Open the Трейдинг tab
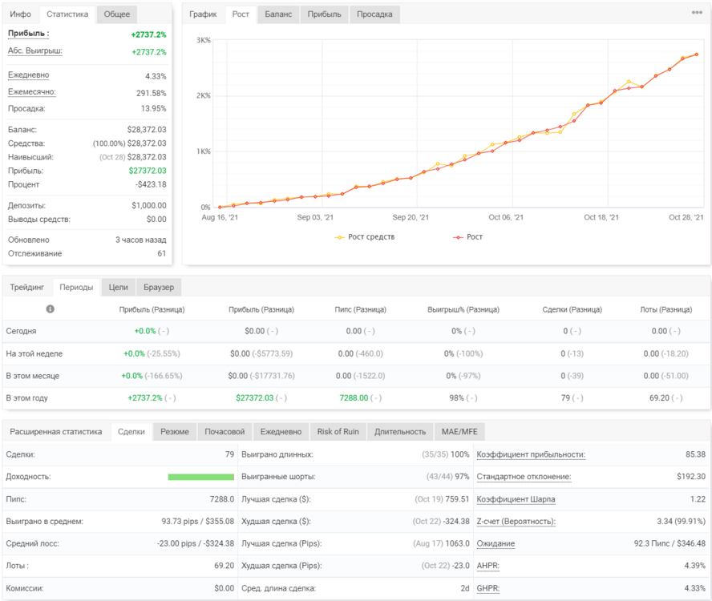 (27, 288)
